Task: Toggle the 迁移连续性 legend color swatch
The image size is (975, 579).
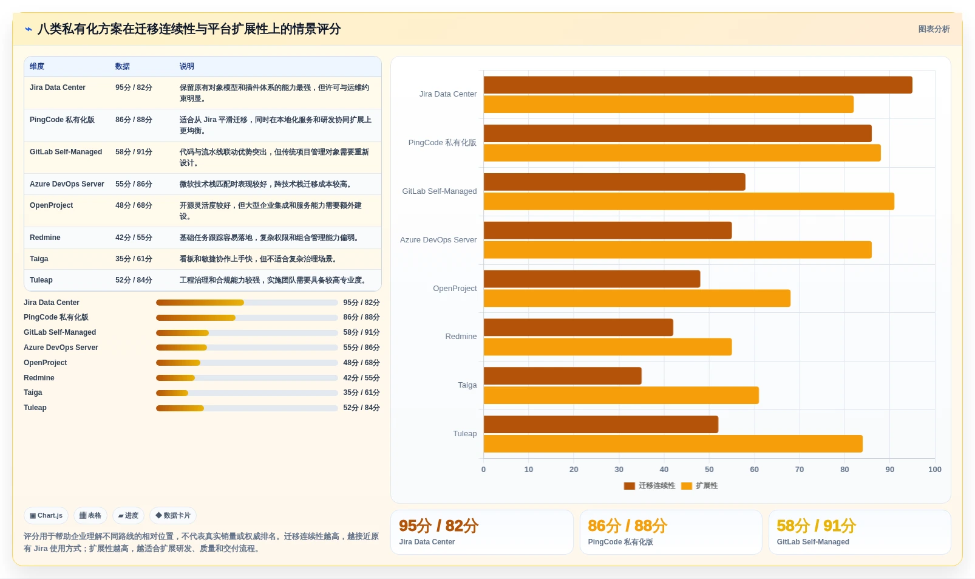Action: tap(629, 485)
